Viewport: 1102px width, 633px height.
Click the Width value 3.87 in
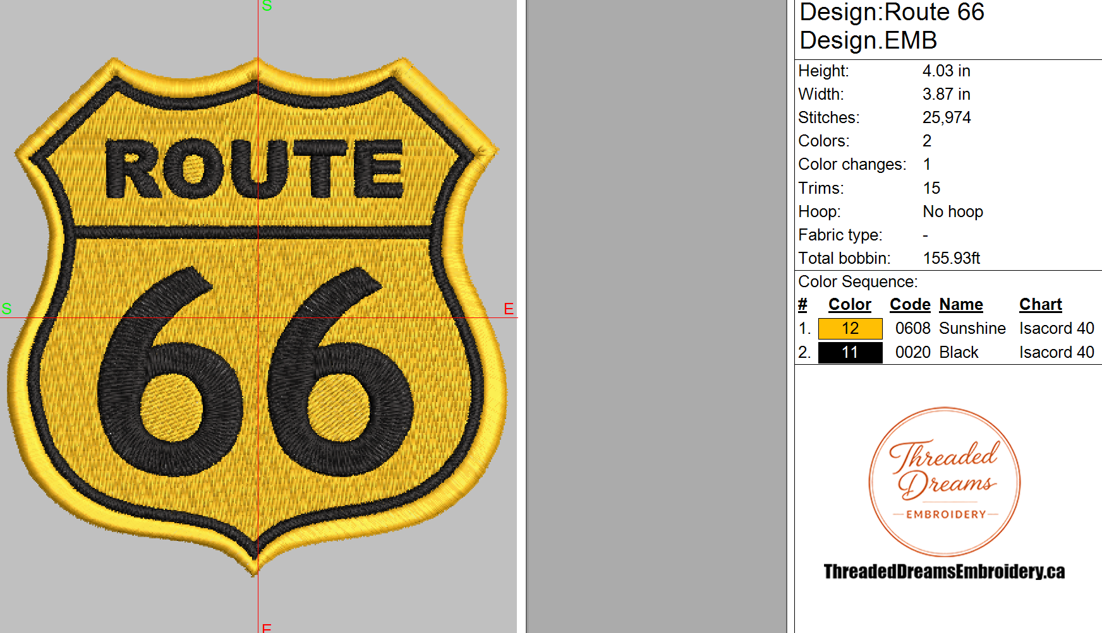point(946,94)
